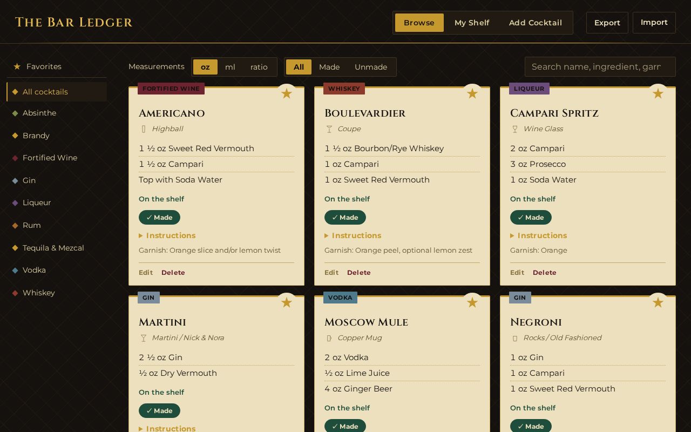The height and width of the screenshot is (432, 691).
Task: Click the Highball glass icon on Americano
Action: click(144, 129)
